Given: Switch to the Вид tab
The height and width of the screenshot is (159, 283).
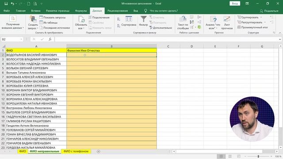Looking at the screenshot, I should [x=136, y=11].
